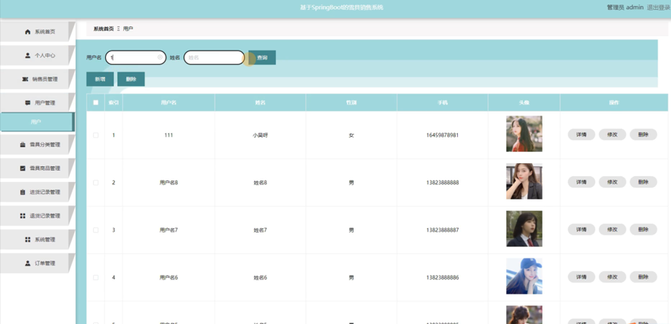Click the 退出登录 logout link
This screenshot has width=671, height=324.
(659, 8)
